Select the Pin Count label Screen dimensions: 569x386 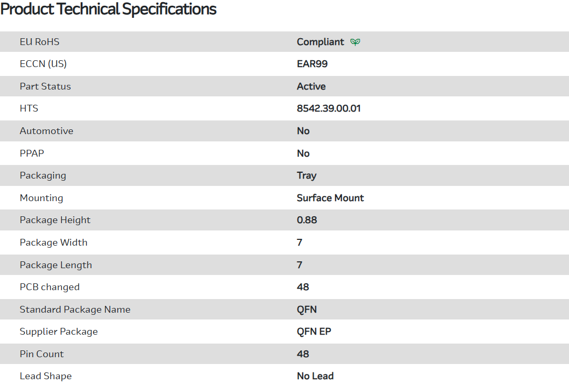41,354
